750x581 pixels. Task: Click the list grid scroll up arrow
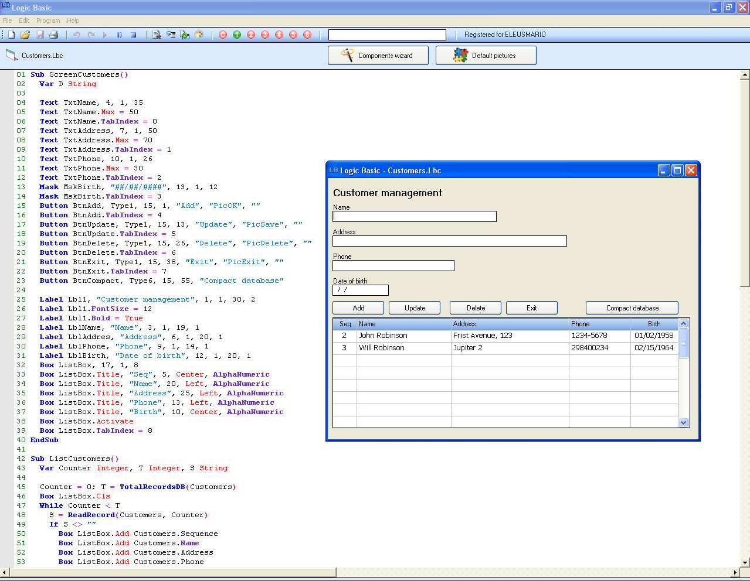click(683, 323)
